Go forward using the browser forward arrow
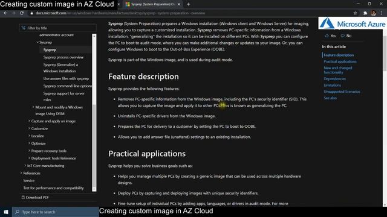 (13, 13)
